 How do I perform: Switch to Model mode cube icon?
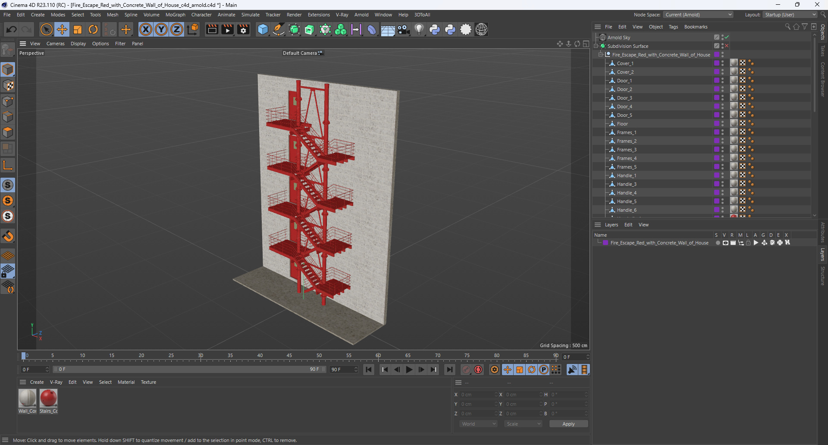coord(8,70)
